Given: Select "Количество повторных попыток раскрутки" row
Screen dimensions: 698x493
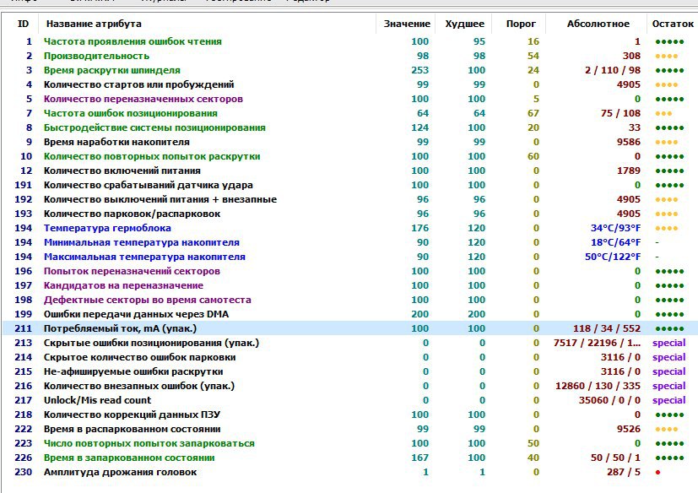Looking at the screenshot, I should [350, 156].
